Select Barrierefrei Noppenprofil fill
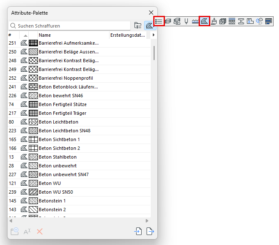 click(x=79, y=78)
